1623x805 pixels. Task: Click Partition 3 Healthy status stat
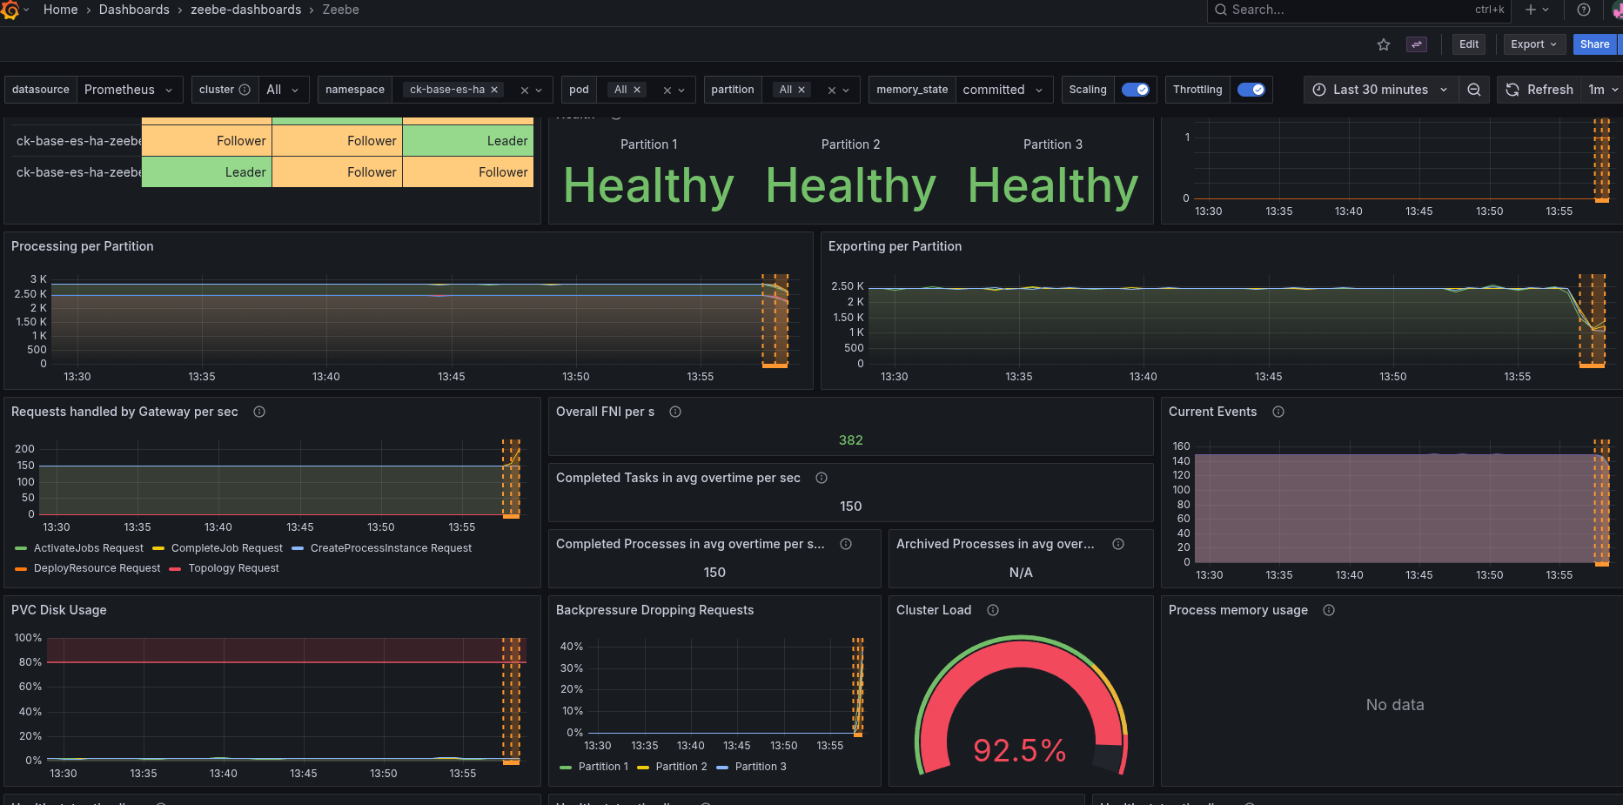pos(1053,186)
